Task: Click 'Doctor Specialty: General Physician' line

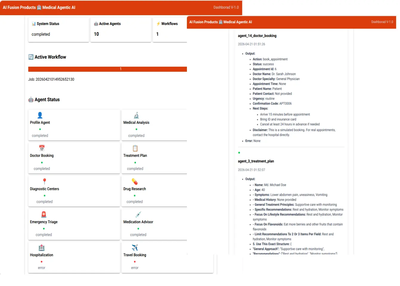Action: click(276, 79)
